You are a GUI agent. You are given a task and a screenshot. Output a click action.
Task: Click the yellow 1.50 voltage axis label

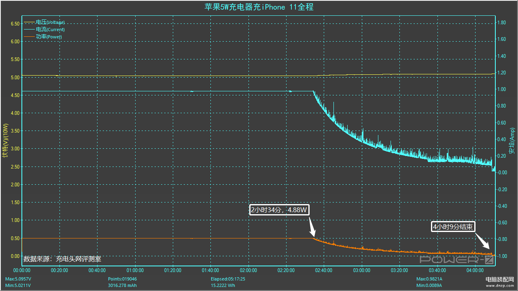click(15, 202)
